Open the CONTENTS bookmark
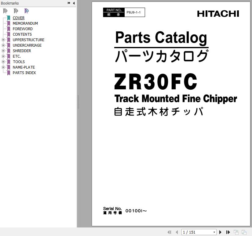This screenshot has width=252, height=236. coord(22,34)
